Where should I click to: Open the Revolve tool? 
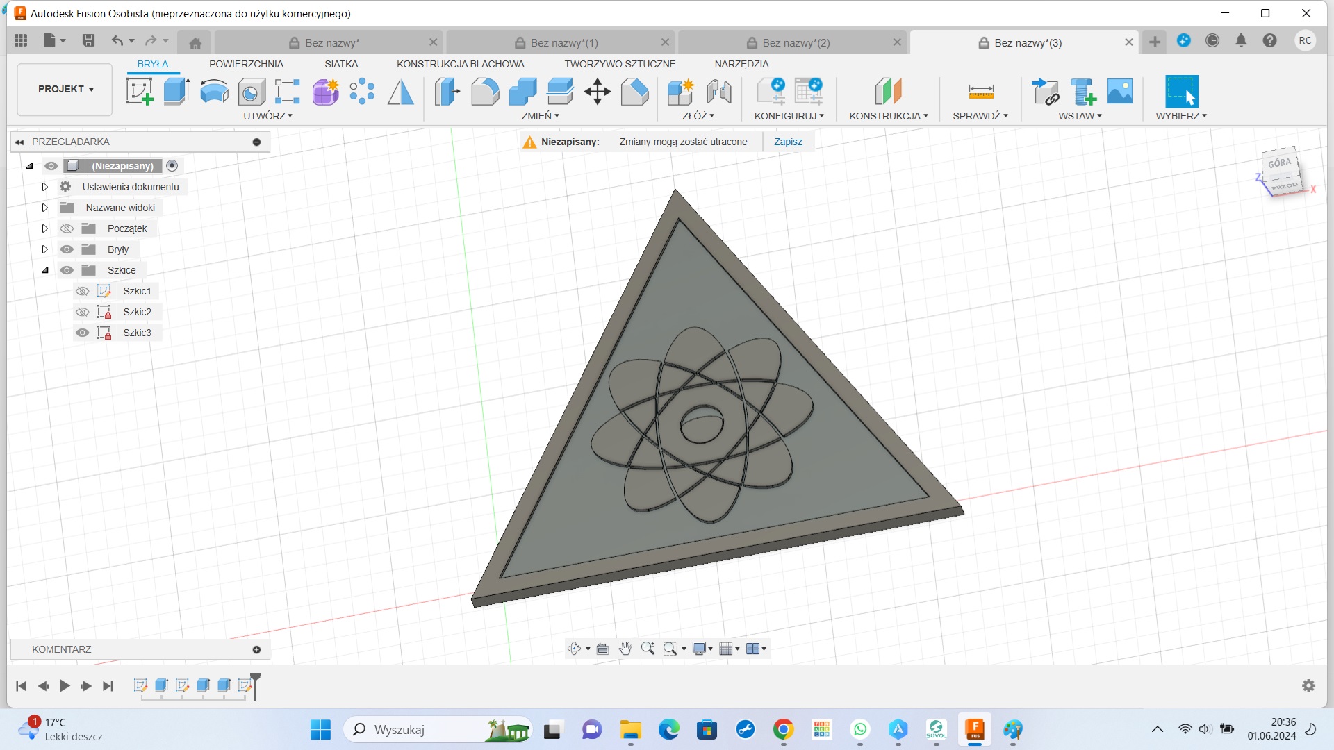click(213, 91)
